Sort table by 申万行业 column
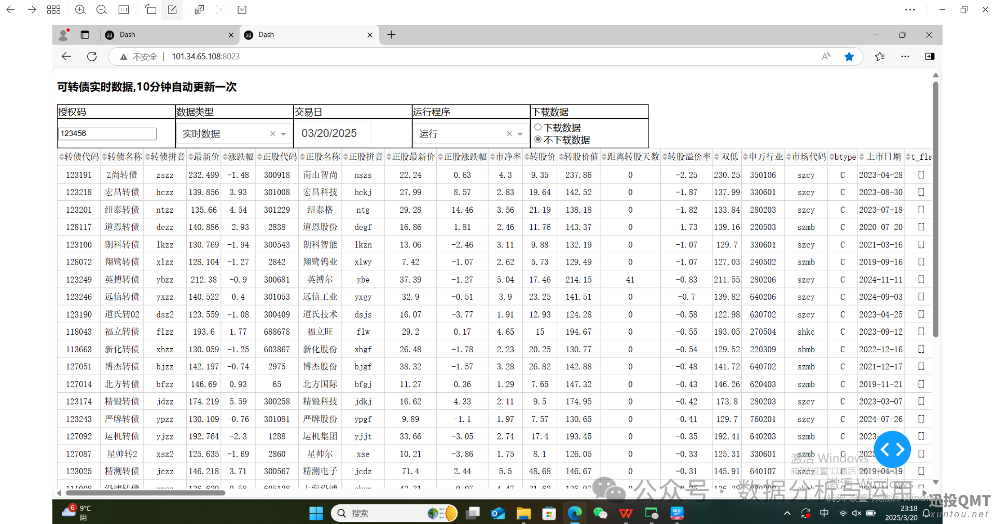 746,157
